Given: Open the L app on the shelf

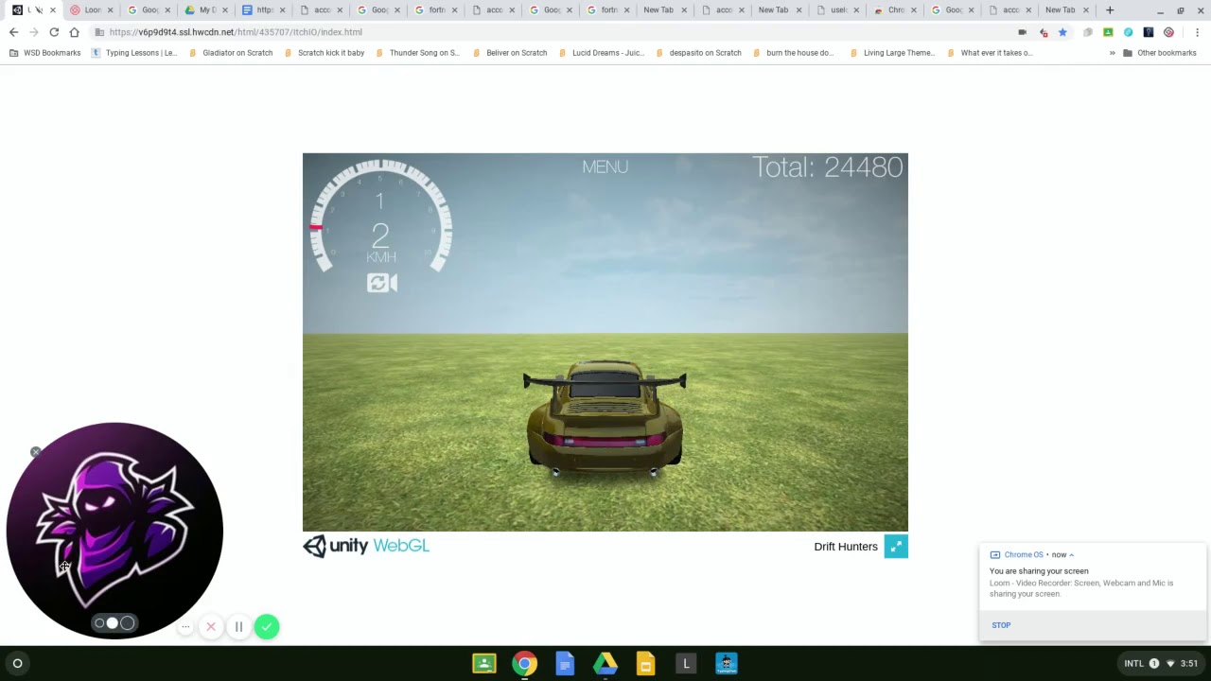Looking at the screenshot, I should pos(686,664).
